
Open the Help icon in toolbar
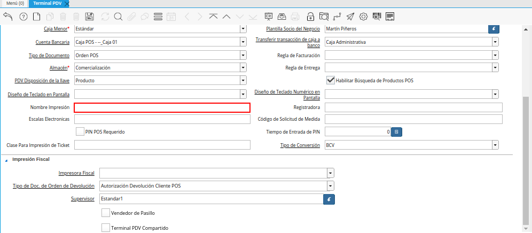click(x=24, y=17)
